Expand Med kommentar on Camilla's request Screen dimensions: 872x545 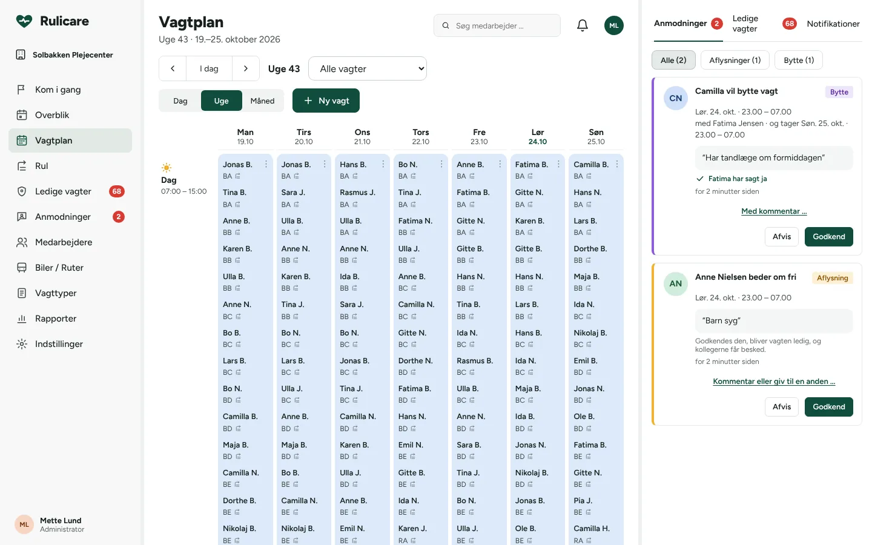tap(774, 211)
